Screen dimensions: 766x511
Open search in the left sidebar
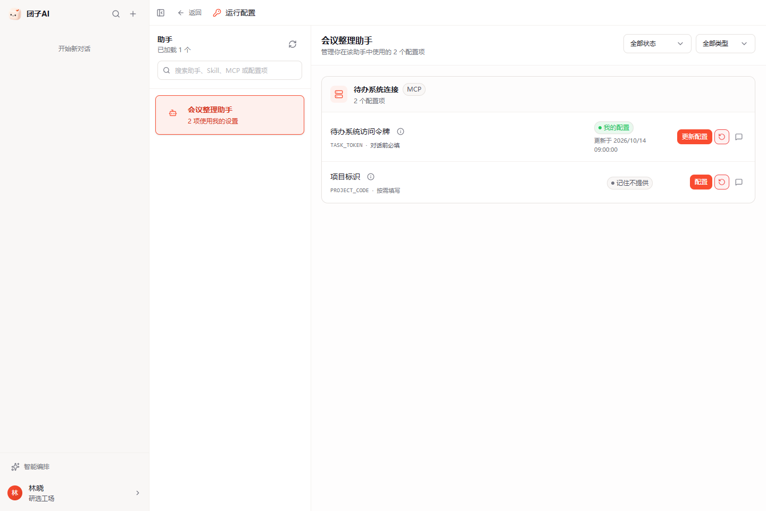[116, 14]
